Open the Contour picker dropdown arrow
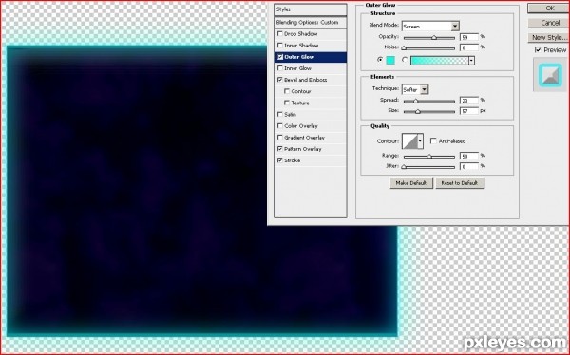Image resolution: width=570 pixels, height=355 pixels. click(420, 141)
